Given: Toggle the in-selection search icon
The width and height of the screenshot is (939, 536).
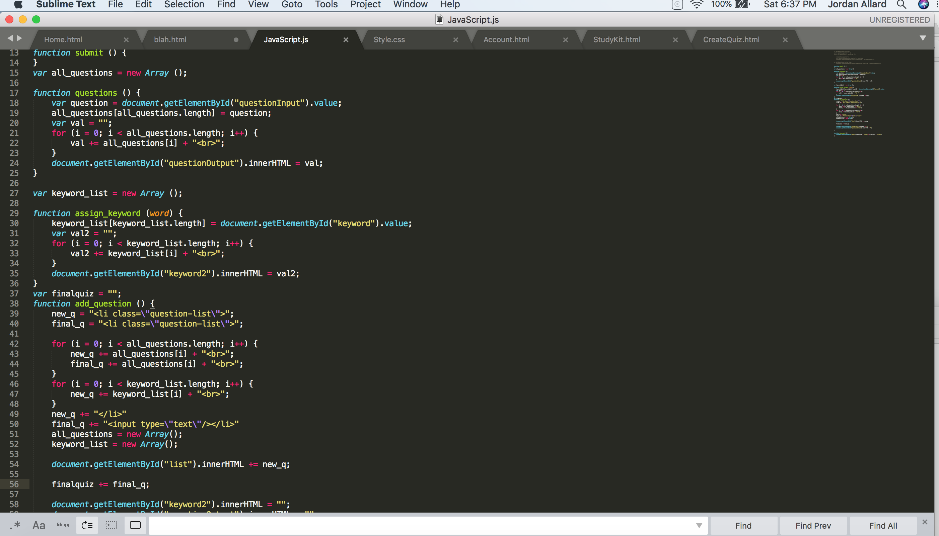Looking at the screenshot, I should coord(111,525).
